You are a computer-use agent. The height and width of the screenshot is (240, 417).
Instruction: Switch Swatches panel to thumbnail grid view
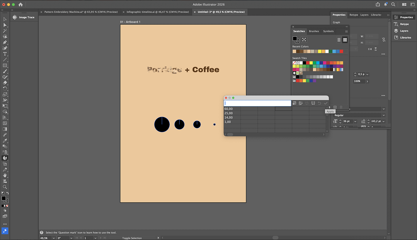(345, 40)
